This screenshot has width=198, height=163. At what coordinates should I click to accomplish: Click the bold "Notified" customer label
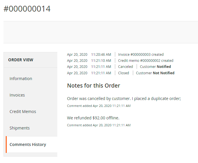click(164, 67)
